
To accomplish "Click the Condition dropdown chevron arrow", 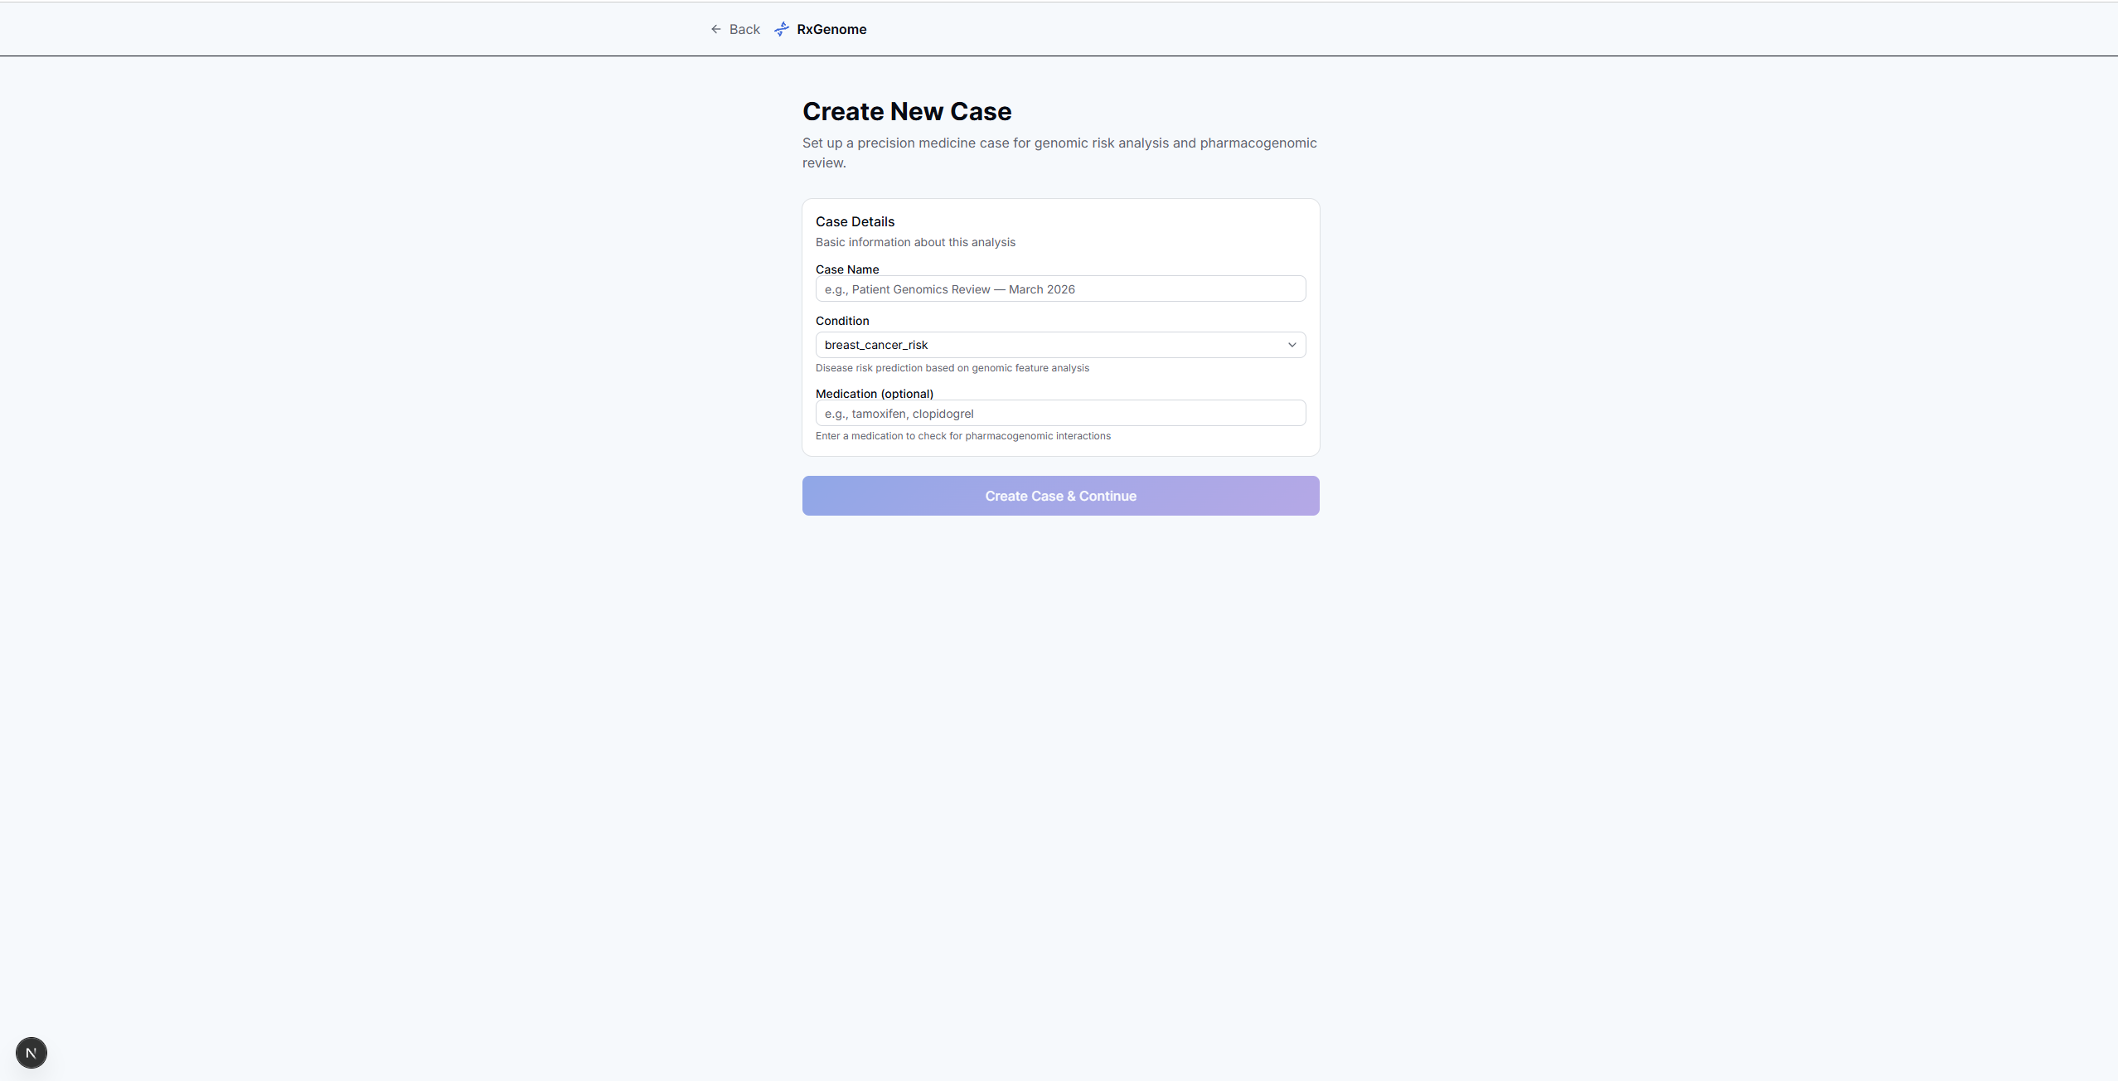I will coord(1292,345).
